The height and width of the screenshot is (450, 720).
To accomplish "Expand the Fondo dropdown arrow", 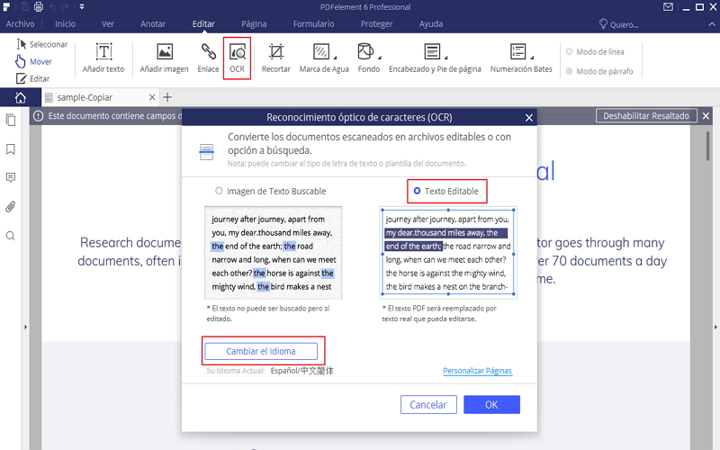I will [x=379, y=58].
